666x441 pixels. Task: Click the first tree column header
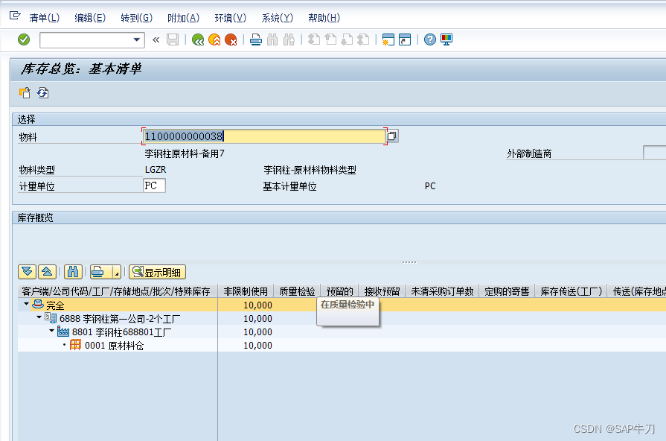click(116, 291)
